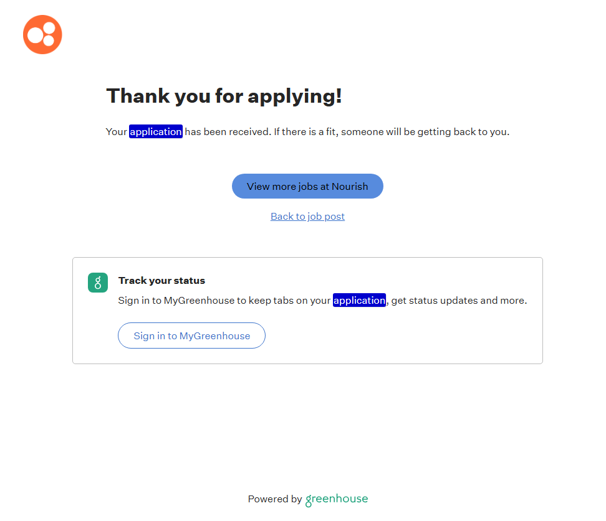The width and height of the screenshot is (606, 521).
Task: Click the text "get status updates and more"
Action: (459, 301)
